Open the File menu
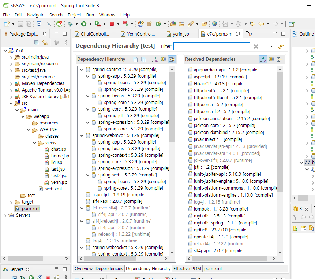 coord(6,15)
